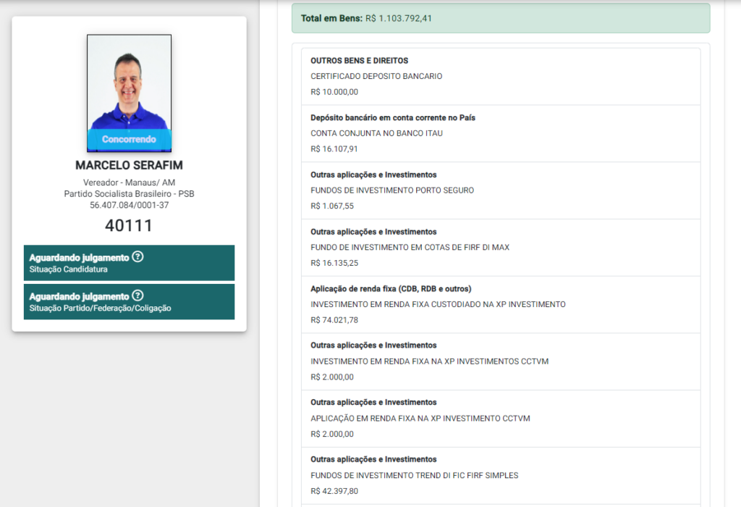Open the FUNDOS DE INVESTIMENTO PORTO SEGURO entry
The width and height of the screenshot is (741, 507).
click(x=392, y=190)
